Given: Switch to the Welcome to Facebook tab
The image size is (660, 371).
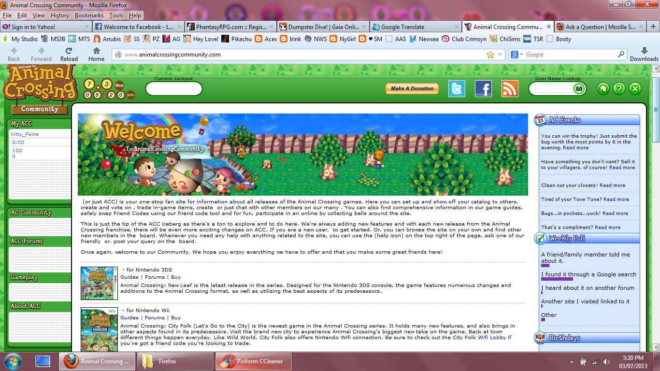Looking at the screenshot, I should 138,27.
